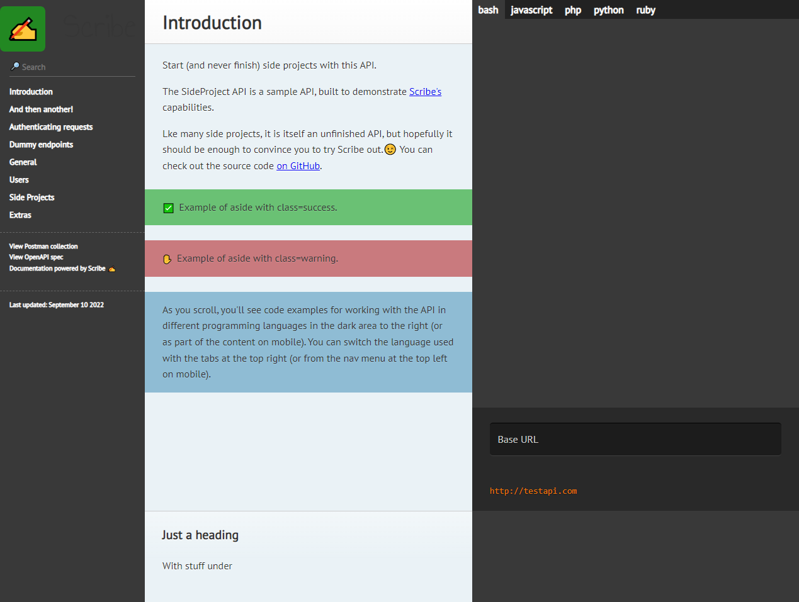Image resolution: width=799 pixels, height=602 pixels.
Task: Expand Side Projects sidebar section
Action: [x=31, y=198]
